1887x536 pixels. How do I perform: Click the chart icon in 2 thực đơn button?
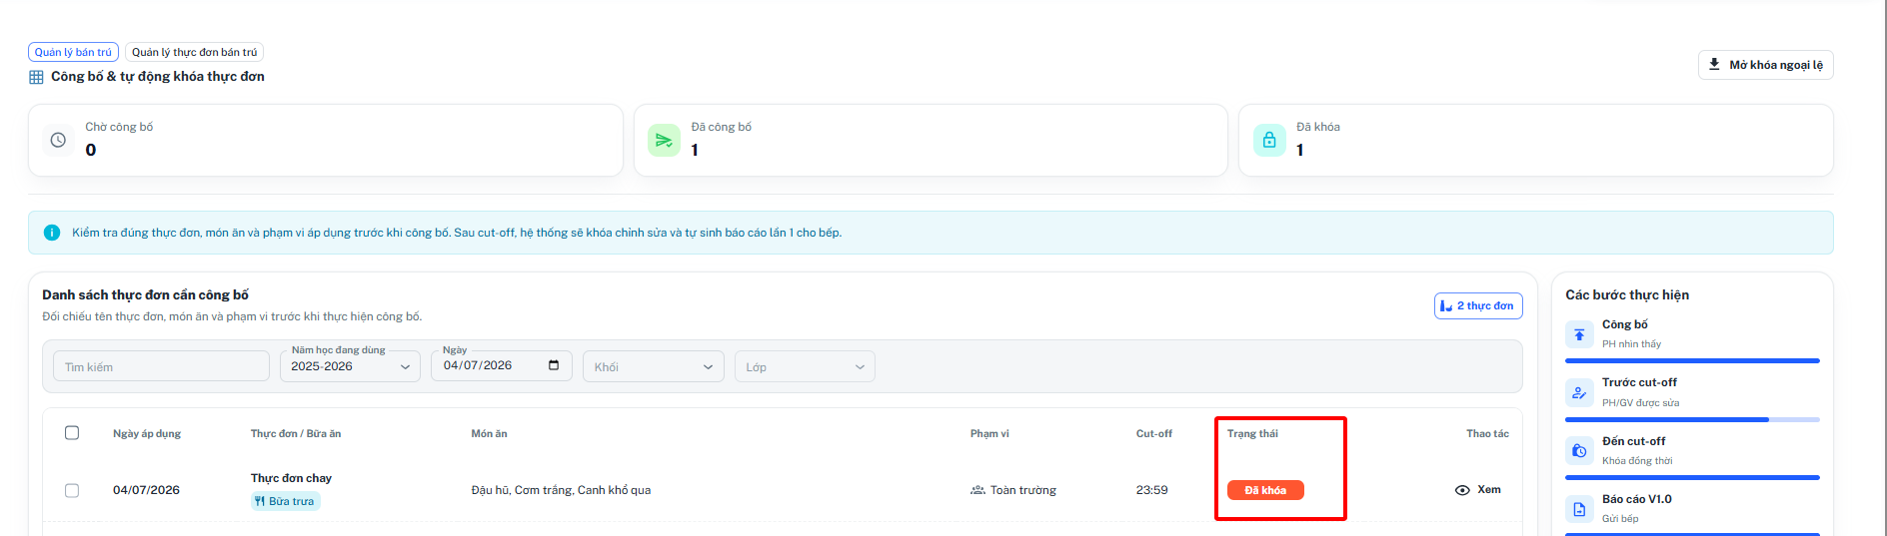coord(1446,306)
